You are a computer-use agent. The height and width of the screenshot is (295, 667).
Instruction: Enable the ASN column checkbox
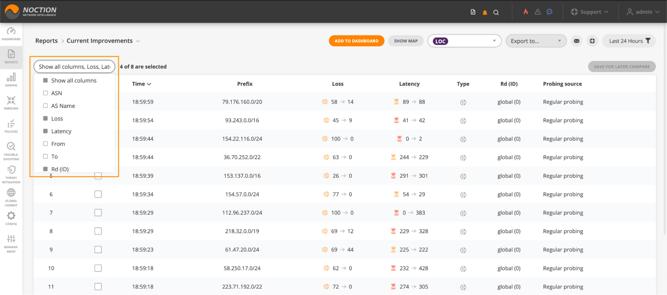[45, 93]
